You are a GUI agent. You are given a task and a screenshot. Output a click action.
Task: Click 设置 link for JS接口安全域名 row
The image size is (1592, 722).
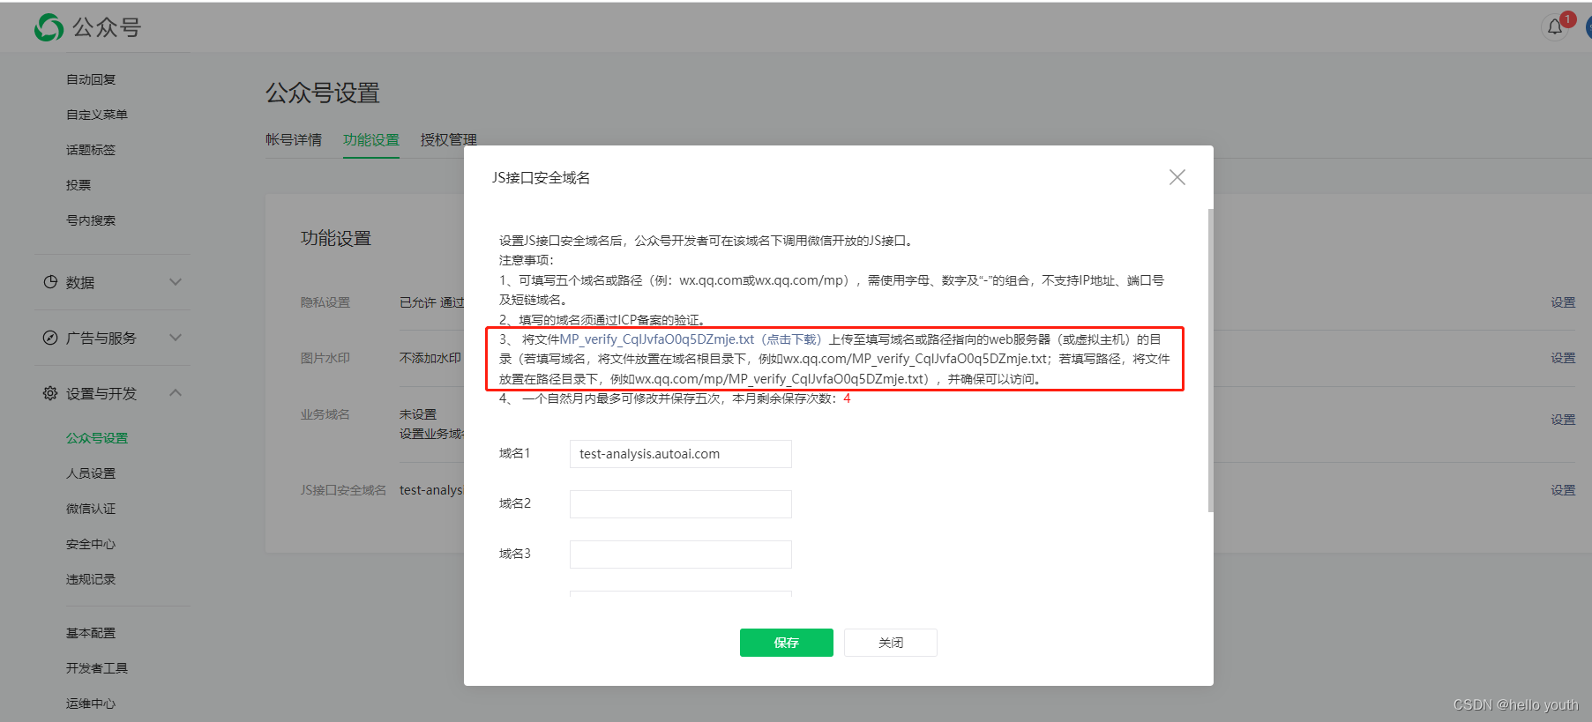1563,490
